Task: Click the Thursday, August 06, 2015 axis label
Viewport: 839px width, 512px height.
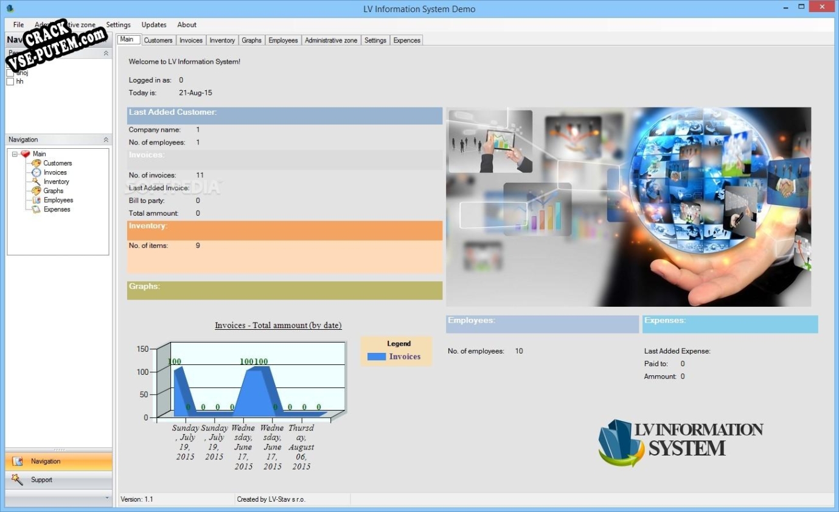Action: point(301,447)
